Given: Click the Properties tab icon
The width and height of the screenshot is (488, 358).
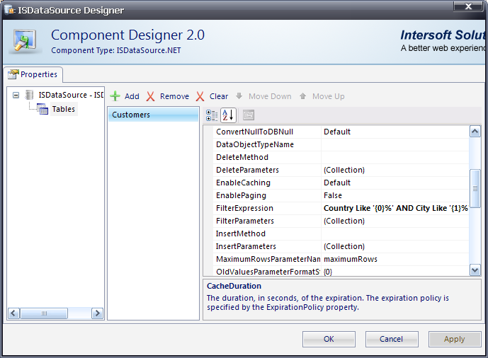Looking at the screenshot, I should pos(13,74).
